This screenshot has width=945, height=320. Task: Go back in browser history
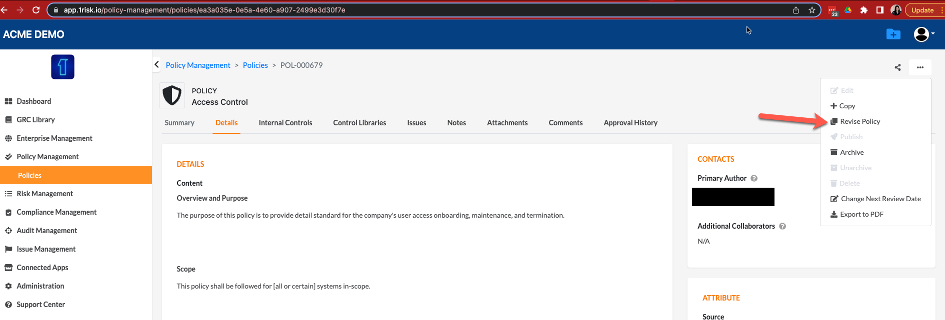click(4, 10)
